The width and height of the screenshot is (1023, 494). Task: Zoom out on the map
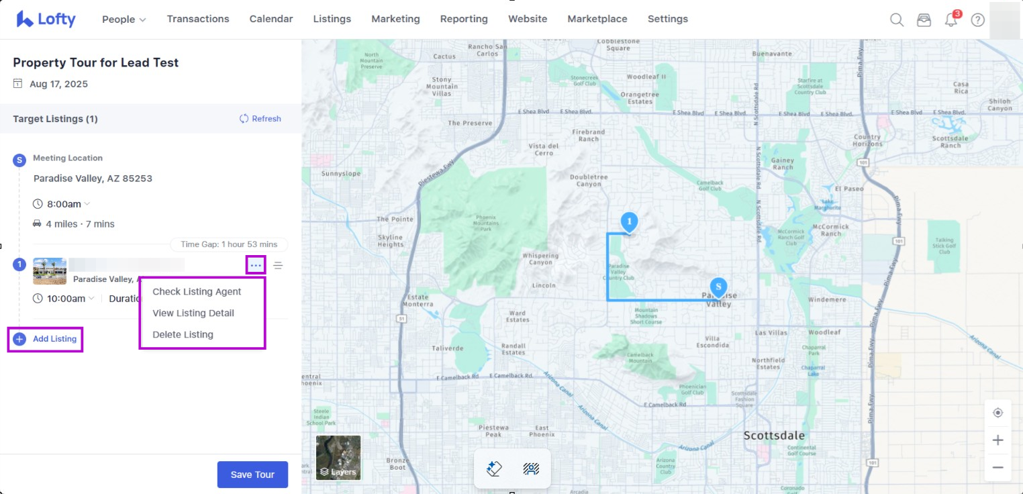tap(998, 467)
